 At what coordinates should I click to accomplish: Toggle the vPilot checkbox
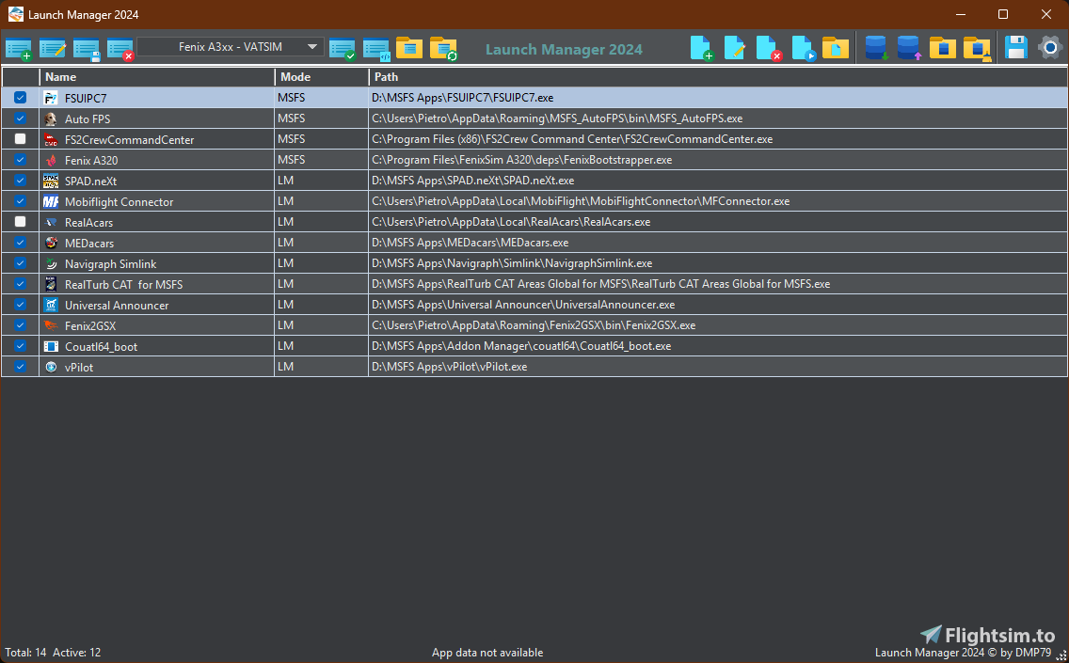(21, 366)
